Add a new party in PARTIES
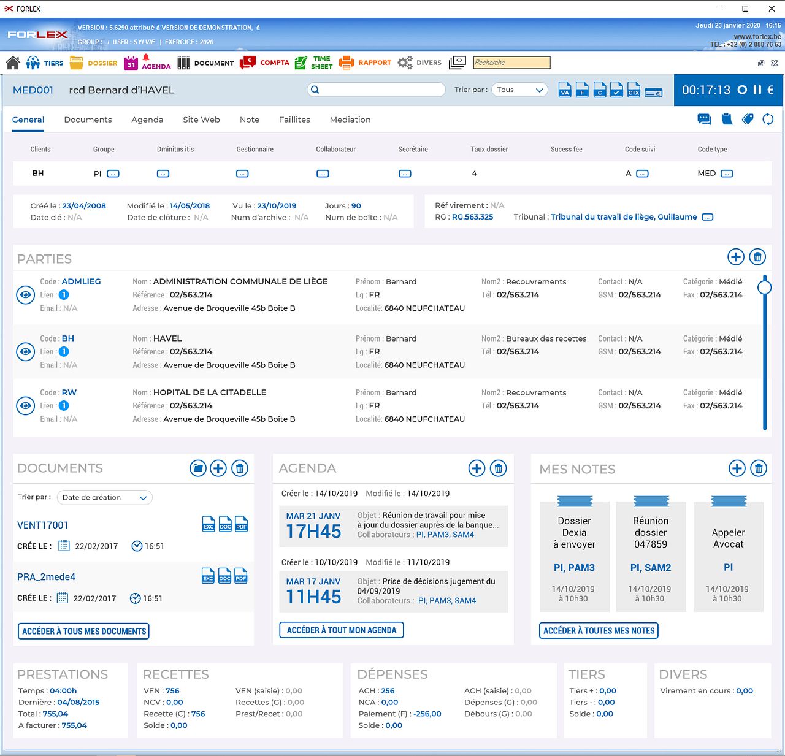785x756 pixels. point(735,257)
